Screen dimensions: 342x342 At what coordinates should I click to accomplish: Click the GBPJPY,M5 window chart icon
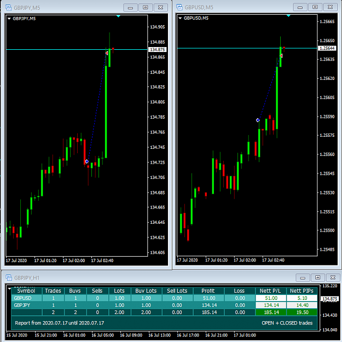pyautogui.click(x=8, y=8)
